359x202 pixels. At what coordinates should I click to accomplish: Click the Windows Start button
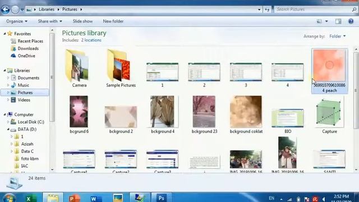9,198
